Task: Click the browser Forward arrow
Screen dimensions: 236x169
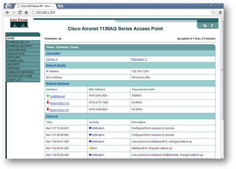Action: (x=14, y=12)
